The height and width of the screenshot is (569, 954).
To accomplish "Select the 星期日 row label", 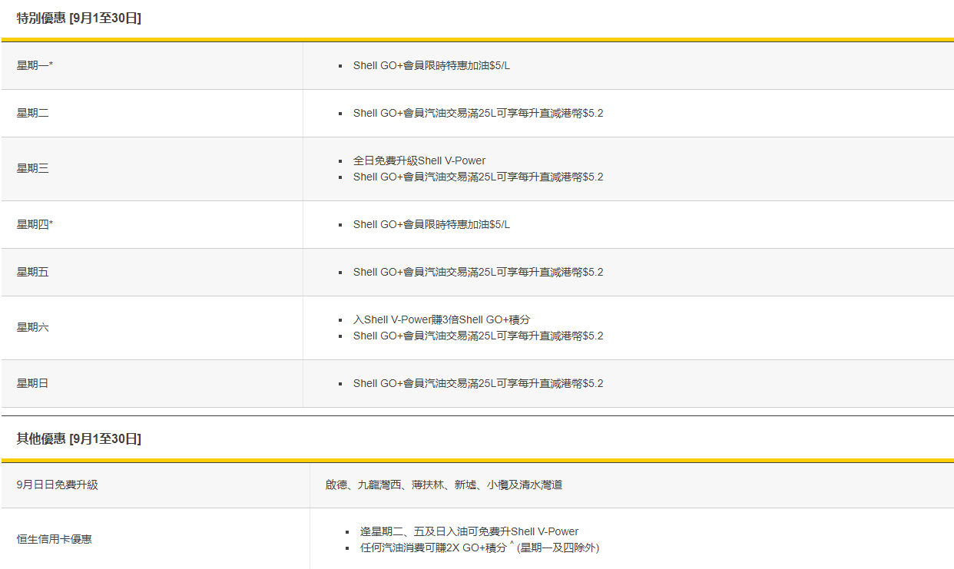I will pos(32,382).
